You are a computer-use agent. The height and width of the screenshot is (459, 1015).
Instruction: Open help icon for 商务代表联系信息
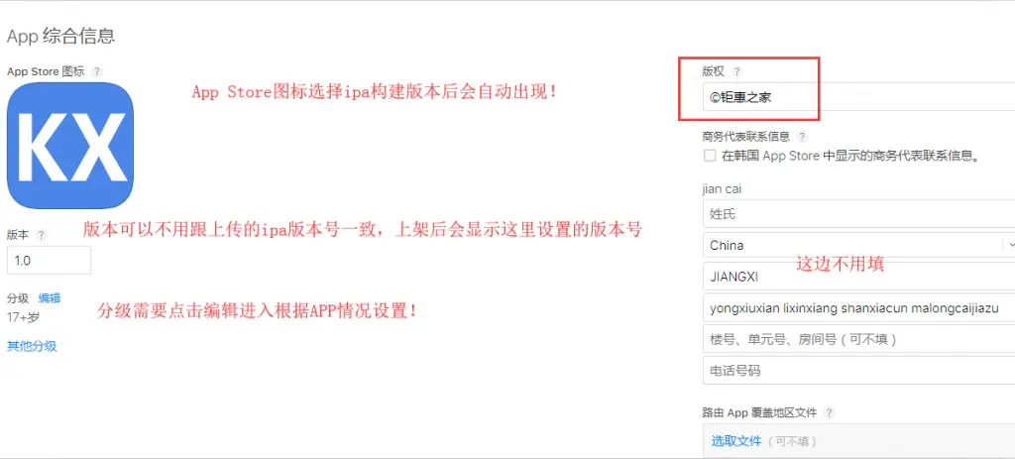803,137
